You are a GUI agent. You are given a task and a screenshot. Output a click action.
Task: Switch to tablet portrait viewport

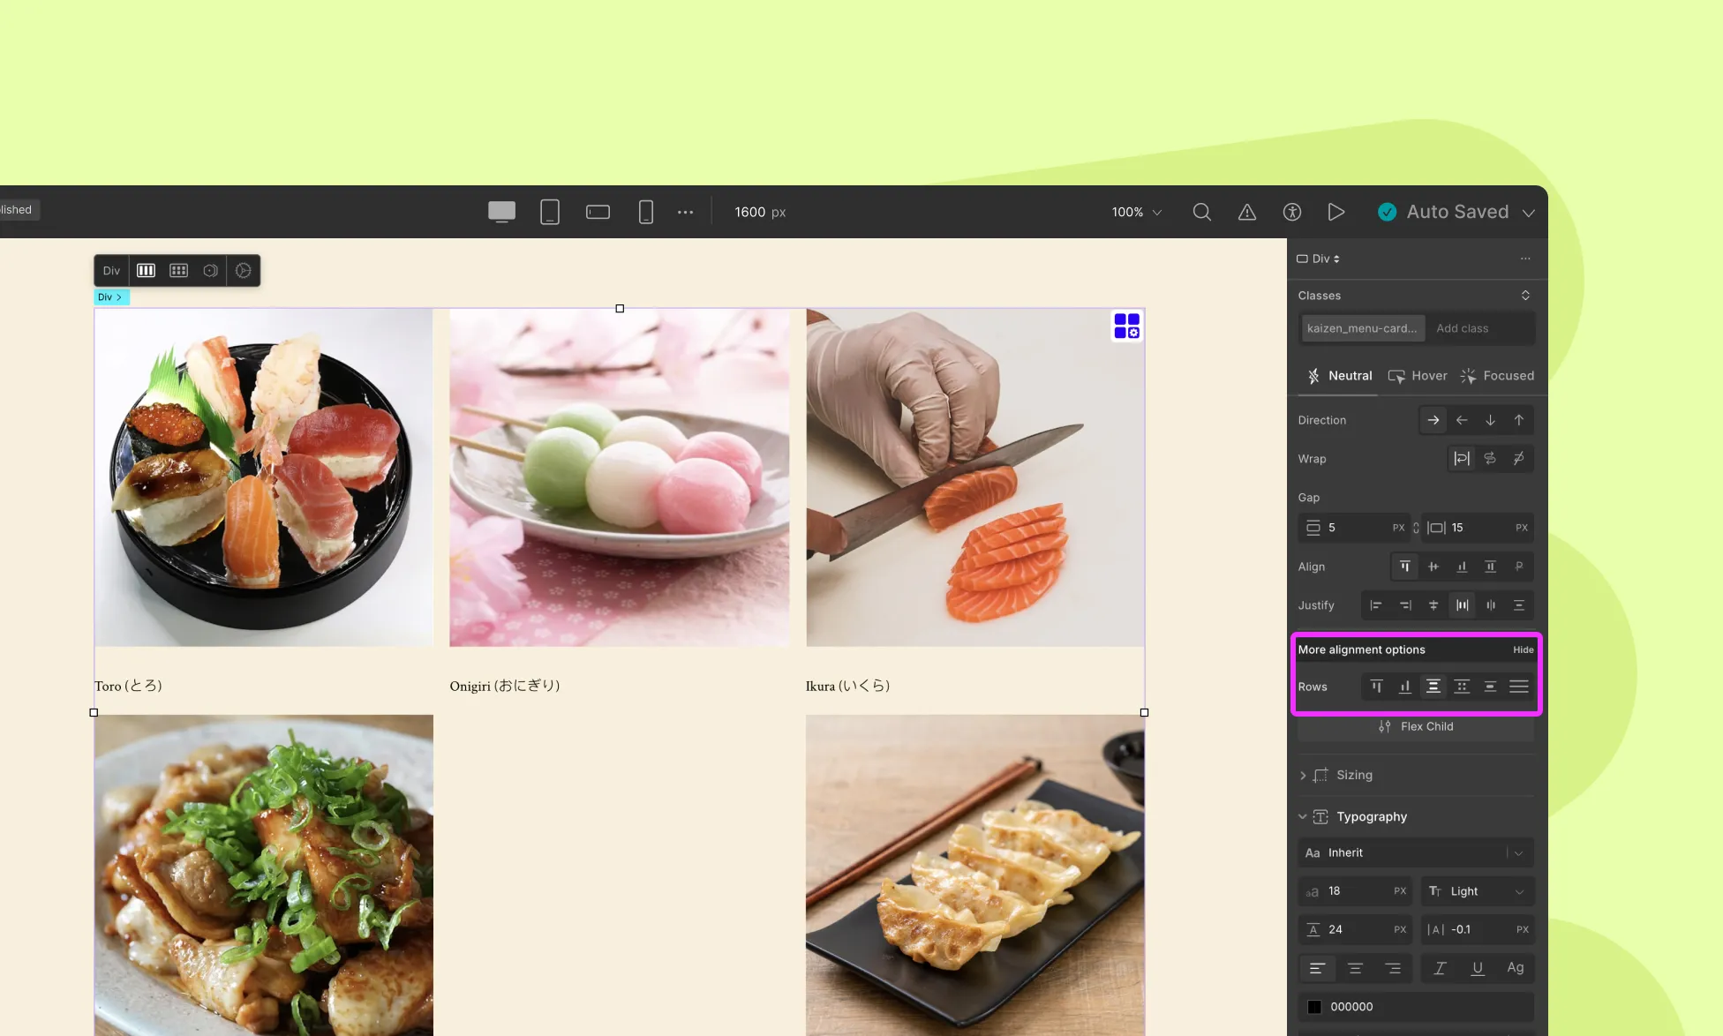[x=550, y=212]
